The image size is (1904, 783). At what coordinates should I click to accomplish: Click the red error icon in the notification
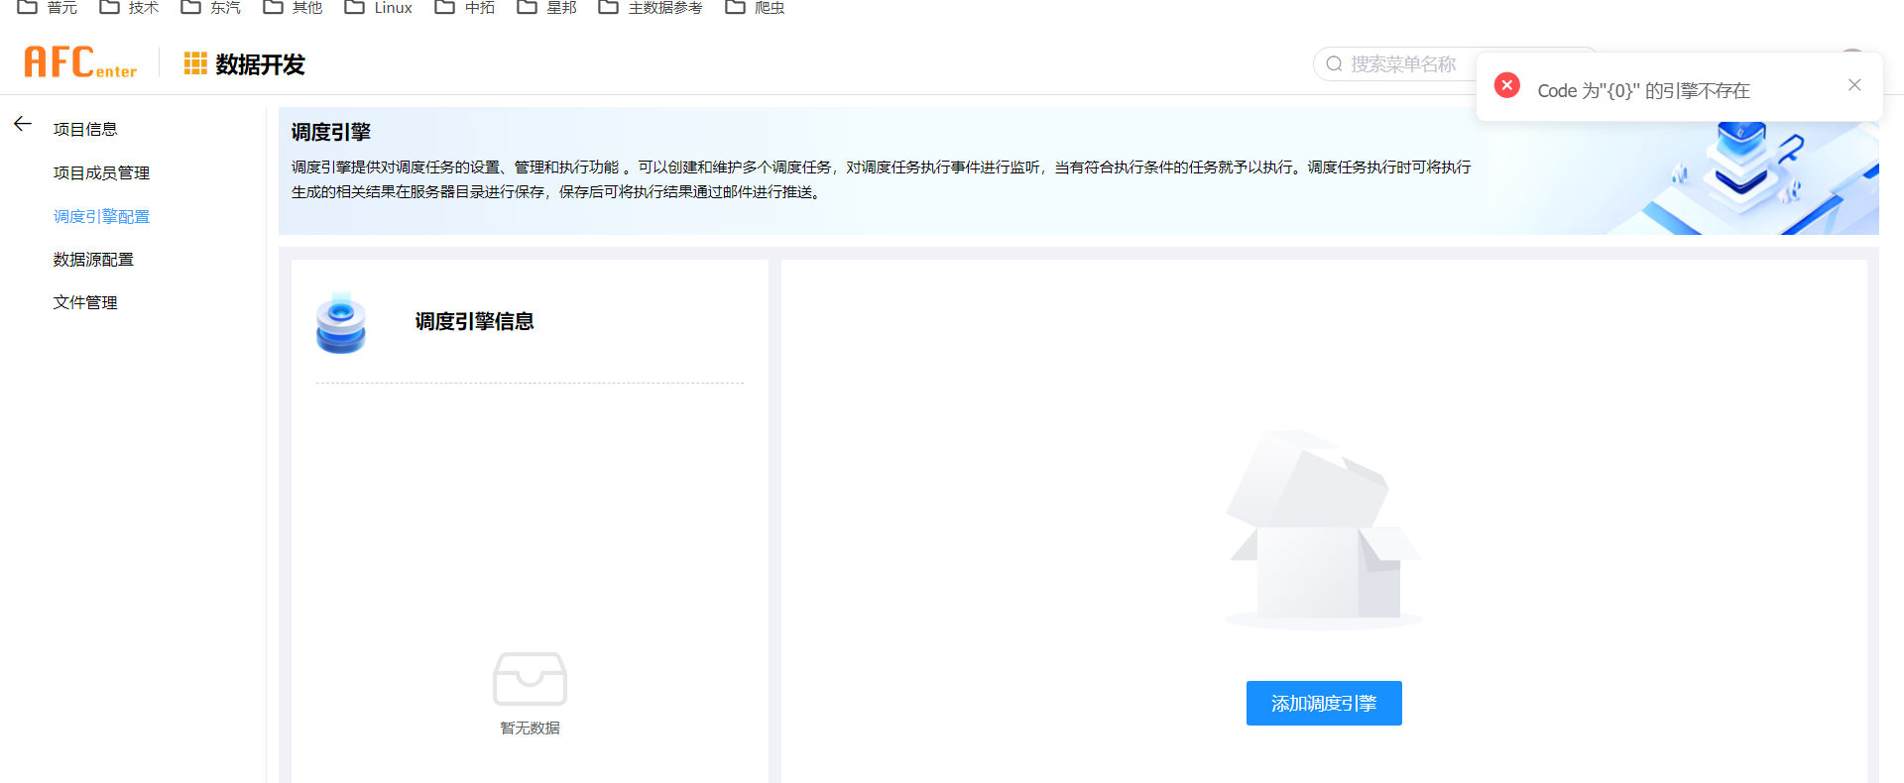coord(1506,86)
